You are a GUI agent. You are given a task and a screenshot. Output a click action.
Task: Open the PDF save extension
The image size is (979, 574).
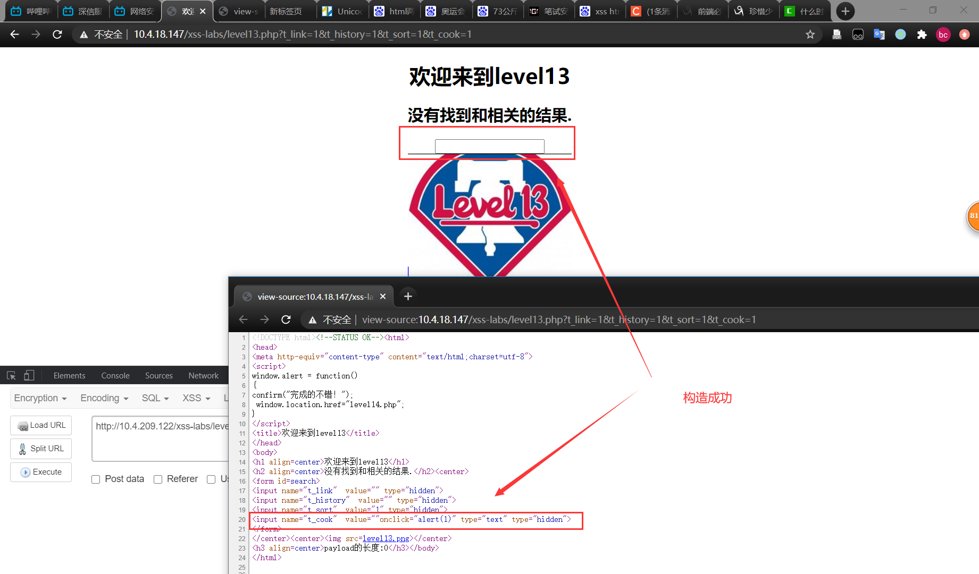[836, 34]
